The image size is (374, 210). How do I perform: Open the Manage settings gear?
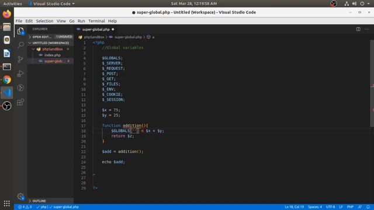pyautogui.click(x=20, y=197)
